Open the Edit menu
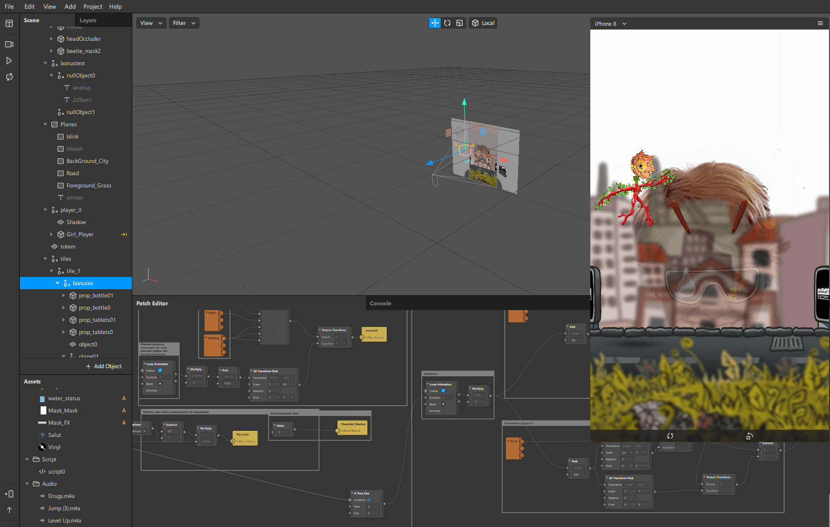This screenshot has width=830, height=527. click(x=30, y=7)
